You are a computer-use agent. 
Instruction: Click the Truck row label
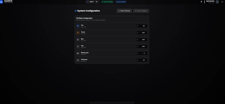(x=83, y=32)
